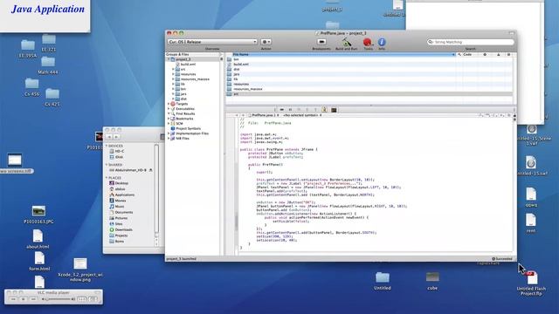Image resolution: width=559 pixels, height=314 pixels.
Task: Select P1010163.JPG thumbnail on desktop
Action: tap(38, 215)
